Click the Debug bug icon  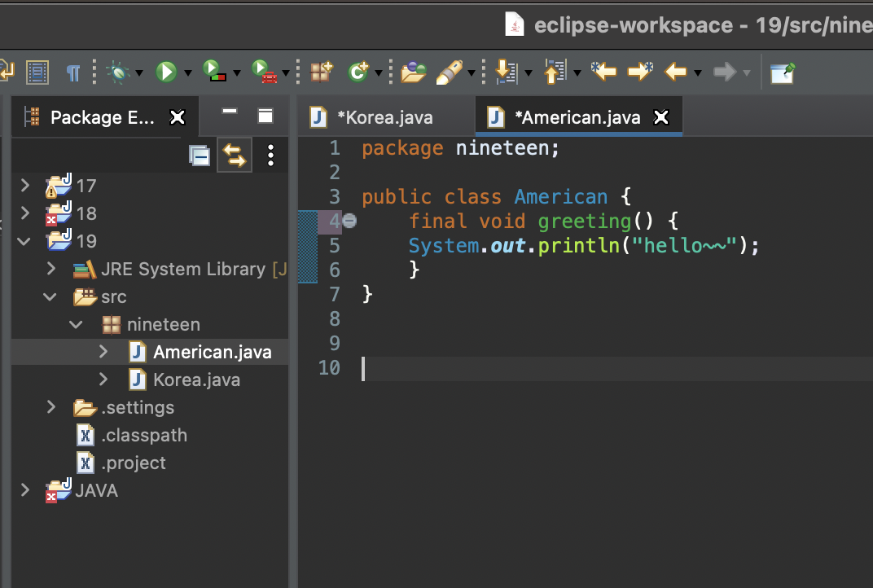117,72
